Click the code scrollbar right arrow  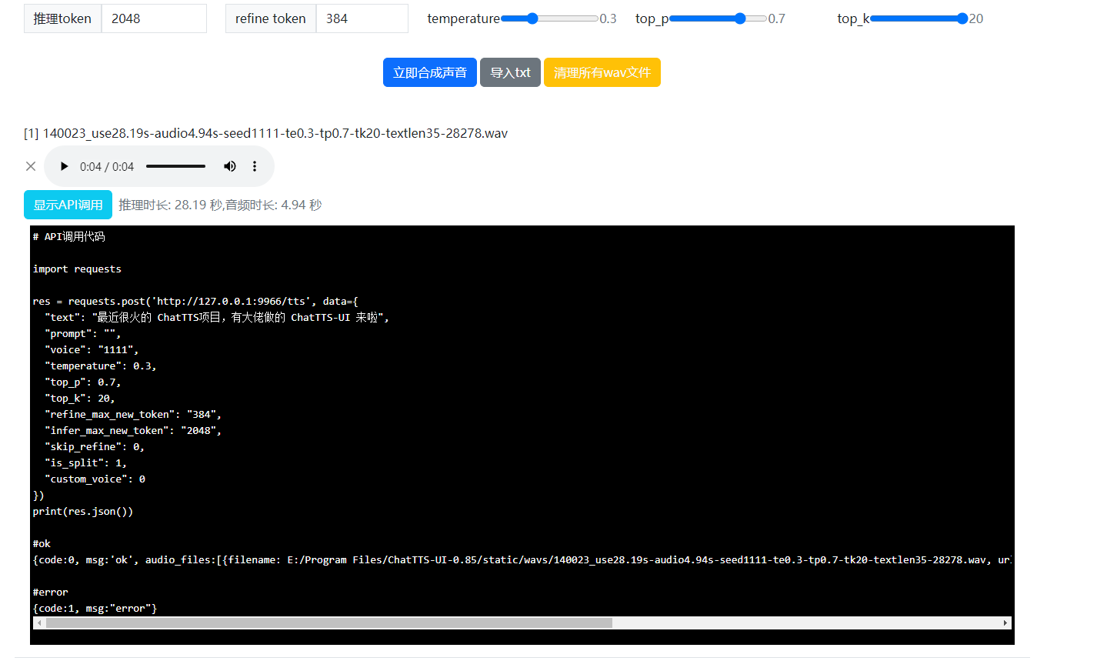[1005, 623]
